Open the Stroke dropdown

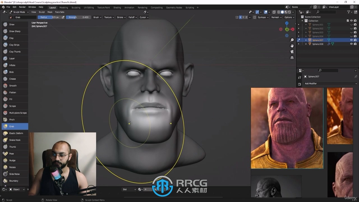121,17
